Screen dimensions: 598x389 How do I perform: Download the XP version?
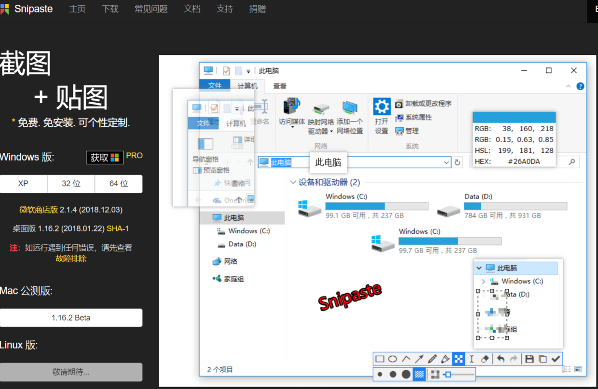point(23,184)
